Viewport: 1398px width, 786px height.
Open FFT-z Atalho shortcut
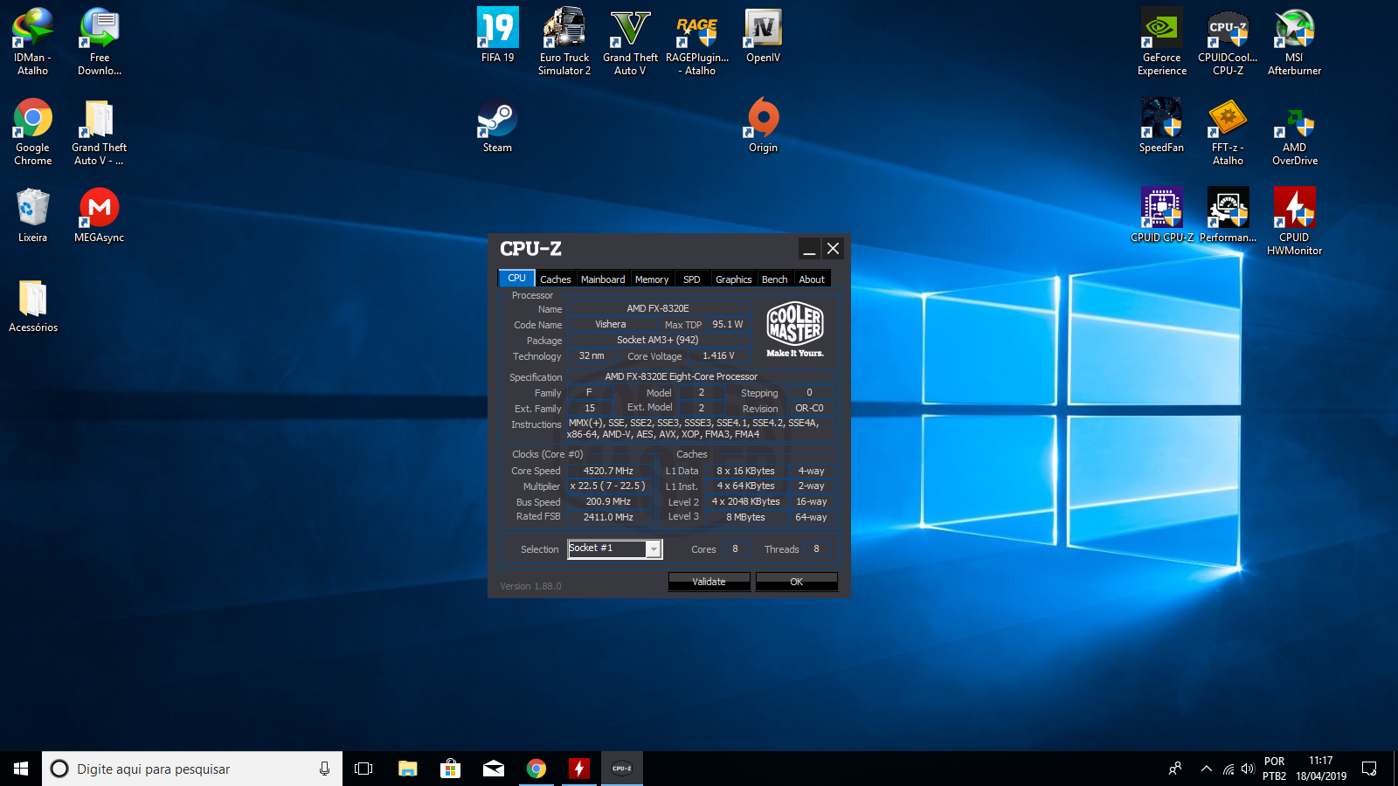1228,131
